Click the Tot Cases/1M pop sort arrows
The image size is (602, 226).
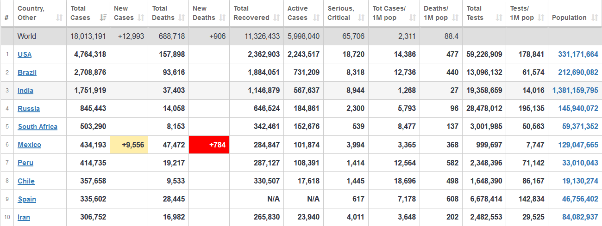413,18
